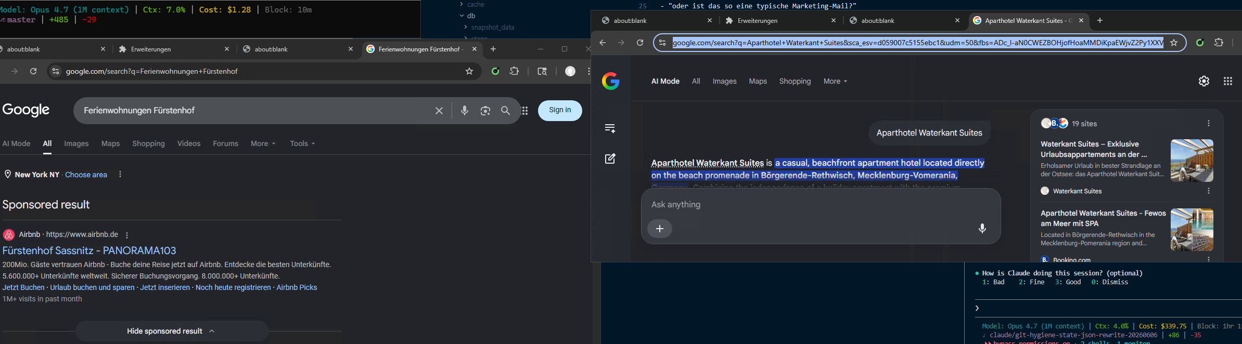Viewport: 1242px width, 344px height.
Task: Select '3: Good' in Claude session rating
Action: coord(1068,282)
